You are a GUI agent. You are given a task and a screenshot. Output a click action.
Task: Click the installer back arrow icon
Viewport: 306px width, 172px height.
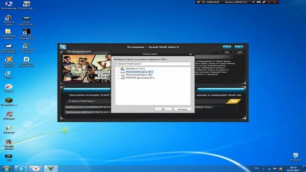click(63, 47)
